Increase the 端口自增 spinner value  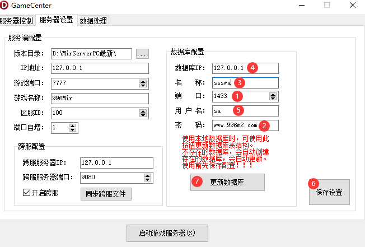72,125
